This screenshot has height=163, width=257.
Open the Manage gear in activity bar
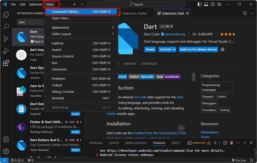6,151
